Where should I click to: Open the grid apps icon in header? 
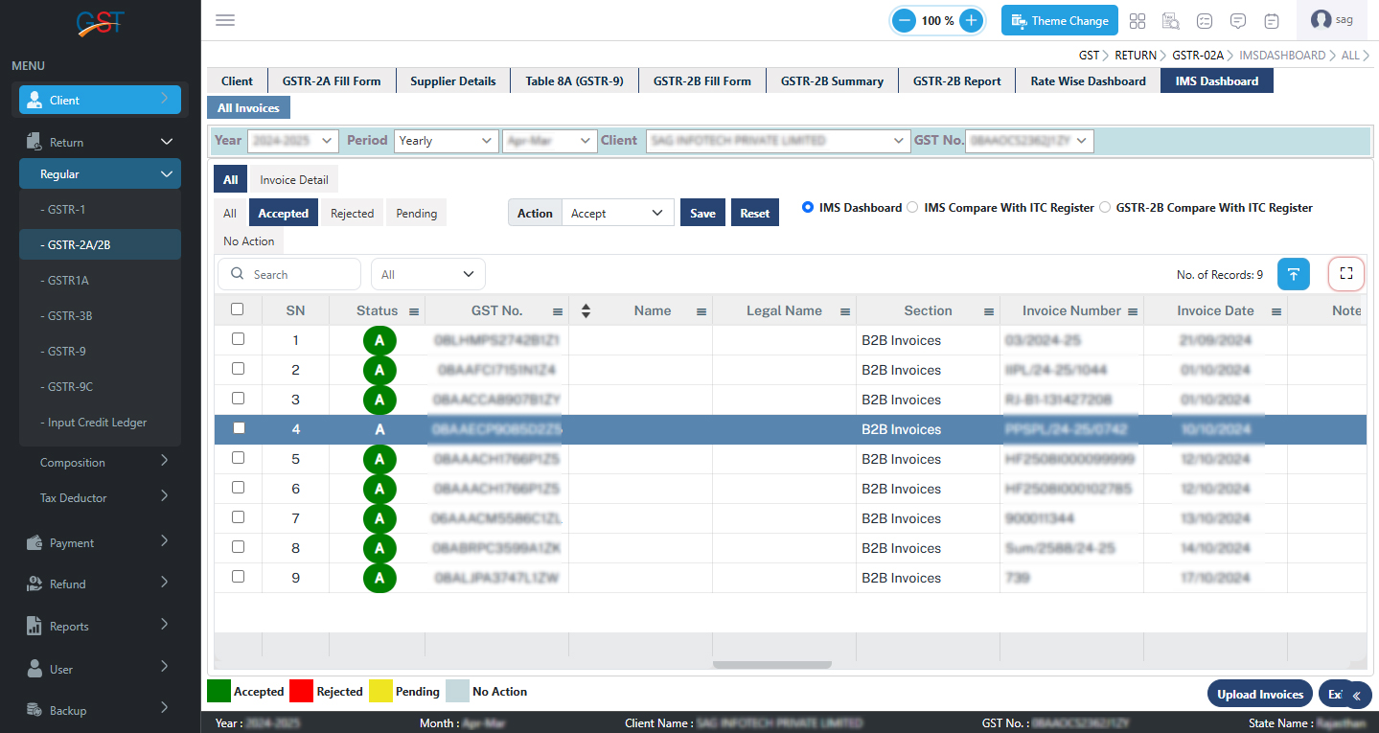pos(1138,21)
